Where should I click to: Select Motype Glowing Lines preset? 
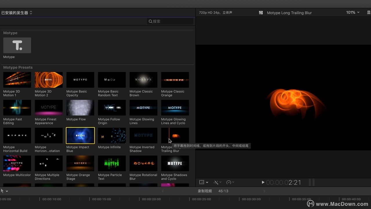(143, 108)
